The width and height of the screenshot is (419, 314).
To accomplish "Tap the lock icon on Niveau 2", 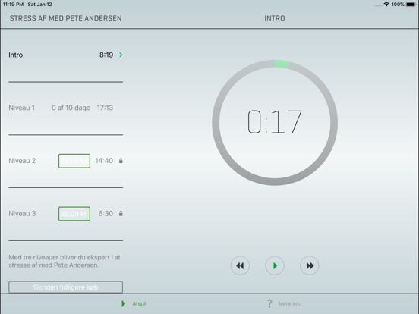I will click(x=121, y=161).
